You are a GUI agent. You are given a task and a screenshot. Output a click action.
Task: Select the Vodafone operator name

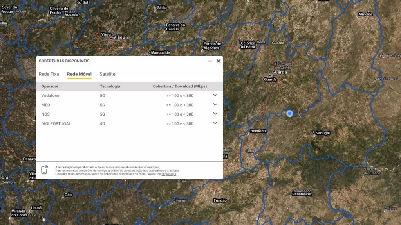pos(50,95)
